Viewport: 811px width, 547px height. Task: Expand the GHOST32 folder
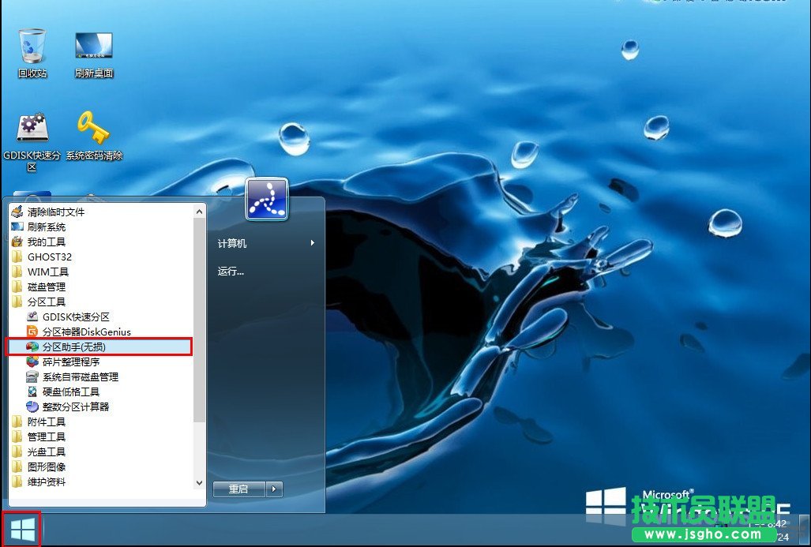pyautogui.click(x=49, y=257)
